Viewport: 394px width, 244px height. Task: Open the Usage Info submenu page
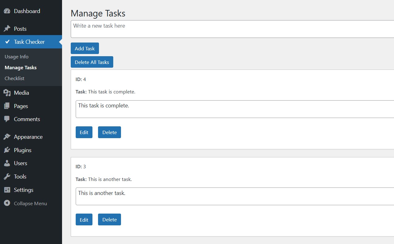16,57
